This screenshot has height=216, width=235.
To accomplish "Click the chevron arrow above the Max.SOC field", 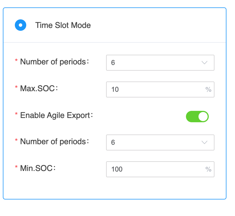I will [x=204, y=63].
